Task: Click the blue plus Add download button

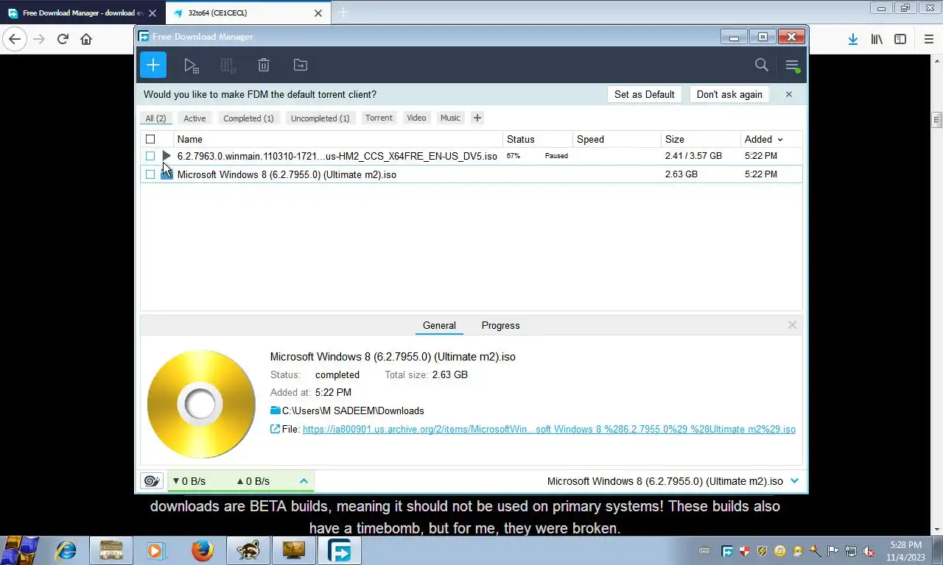Action: (x=153, y=65)
